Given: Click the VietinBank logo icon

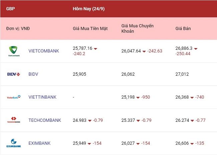Looking at the screenshot, I should [14, 97].
